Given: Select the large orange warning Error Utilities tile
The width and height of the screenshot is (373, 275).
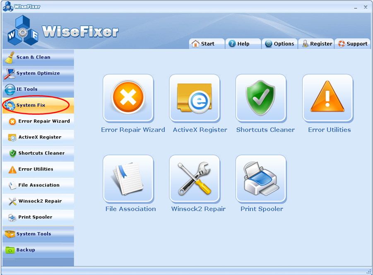Looking at the screenshot, I should coord(327,98).
